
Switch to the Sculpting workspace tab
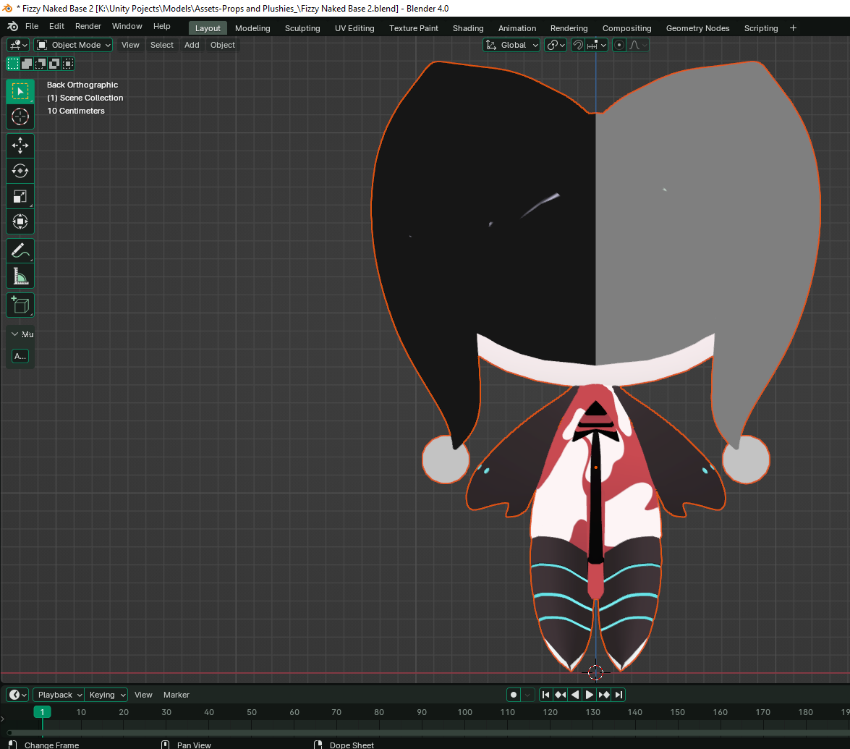coord(302,28)
